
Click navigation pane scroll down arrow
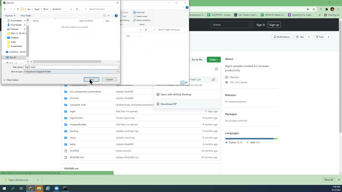(x=28, y=62)
